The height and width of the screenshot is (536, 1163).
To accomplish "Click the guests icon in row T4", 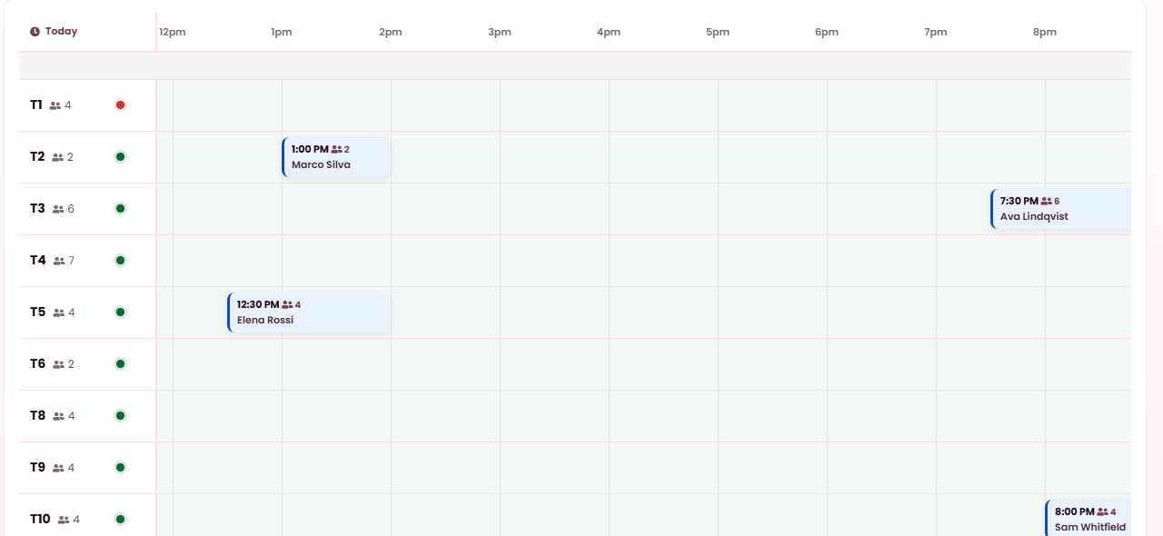I will 59,261.
